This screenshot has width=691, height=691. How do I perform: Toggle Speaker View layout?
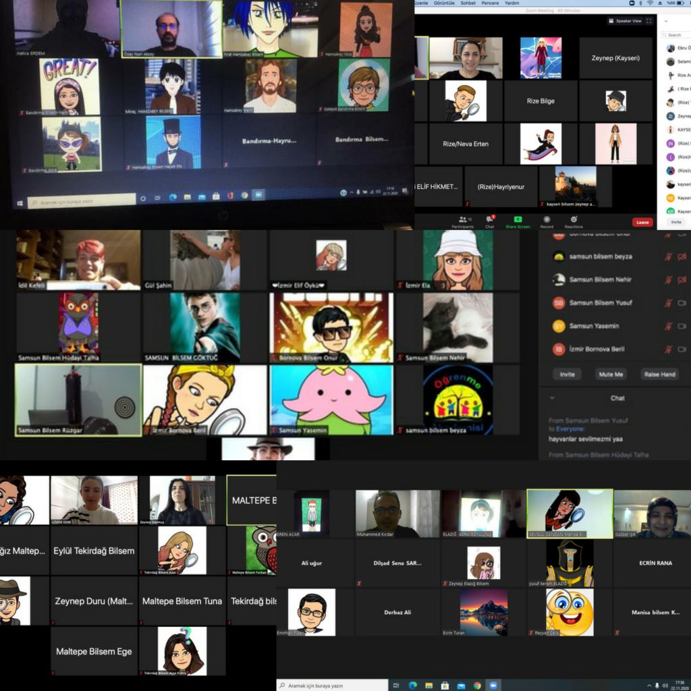[628, 21]
